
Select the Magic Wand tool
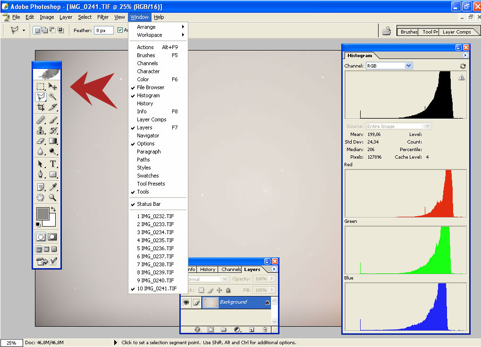[x=53, y=97]
